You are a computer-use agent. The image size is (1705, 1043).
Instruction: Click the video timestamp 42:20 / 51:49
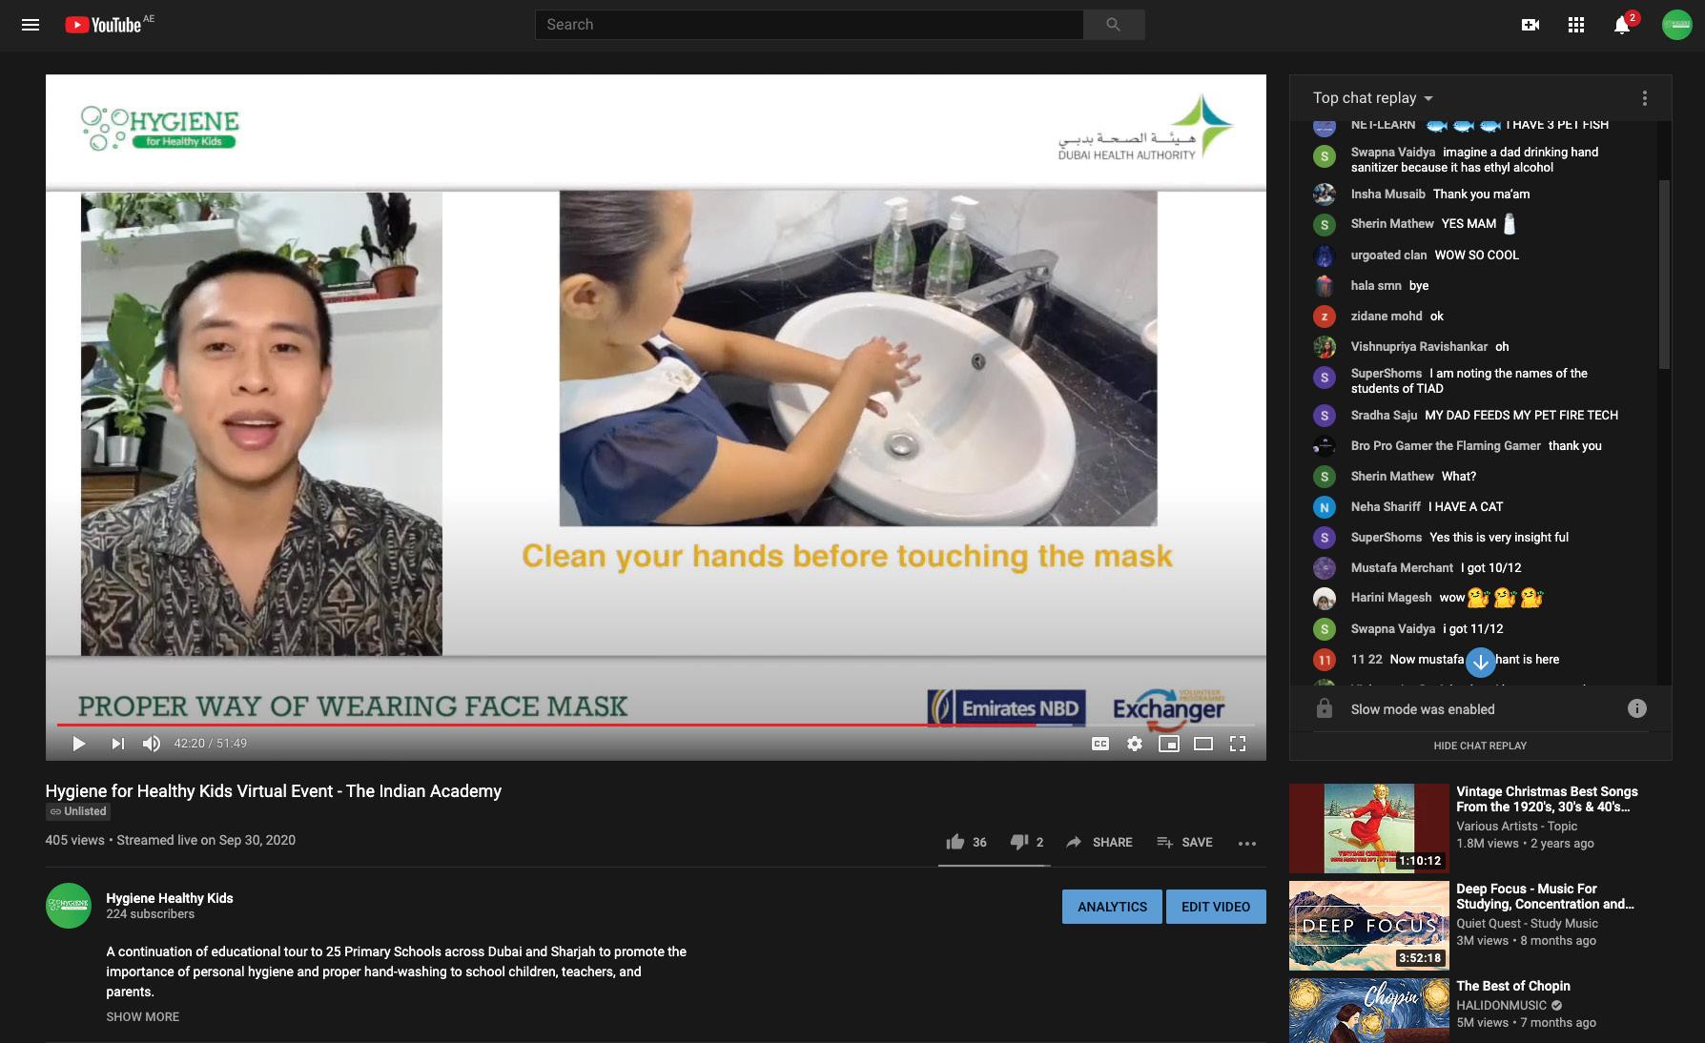click(210, 744)
